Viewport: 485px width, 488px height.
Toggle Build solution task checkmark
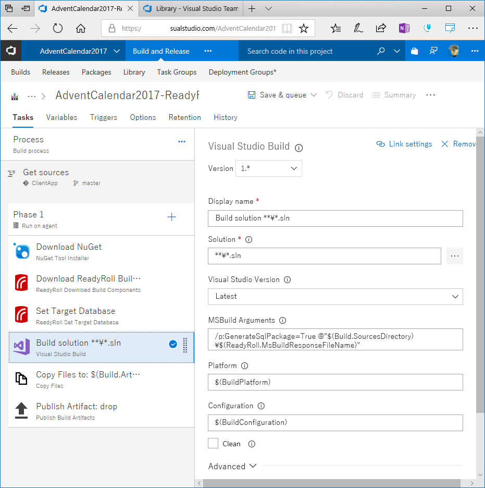coord(173,344)
